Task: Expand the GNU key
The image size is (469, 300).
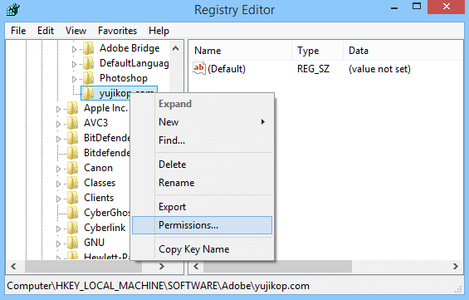Action: 58,243
